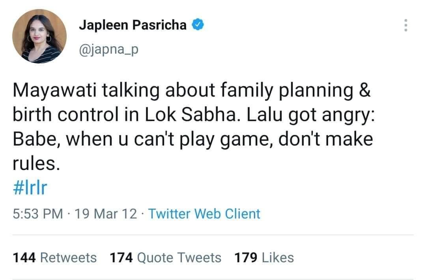Click the blue verified badge
This screenshot has height=280, width=426.
tap(197, 25)
